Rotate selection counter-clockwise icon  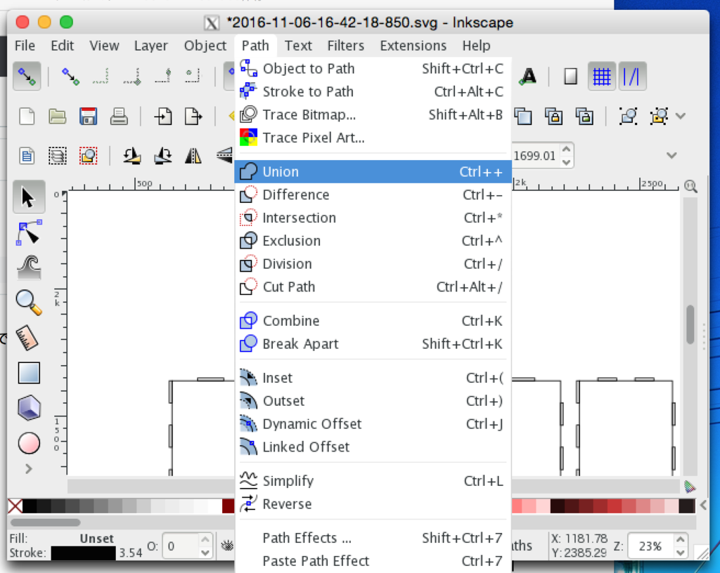pyautogui.click(x=131, y=156)
